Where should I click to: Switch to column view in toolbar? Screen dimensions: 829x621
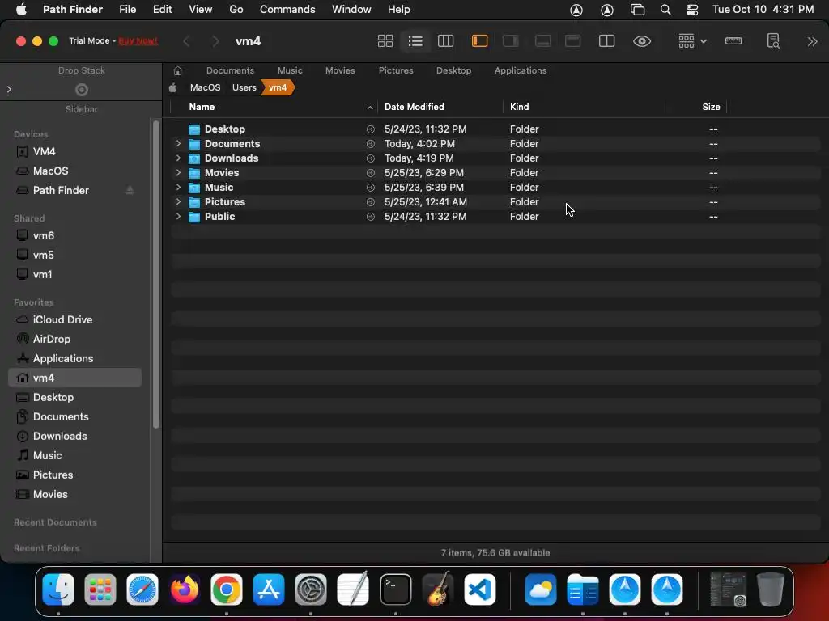pyautogui.click(x=446, y=41)
